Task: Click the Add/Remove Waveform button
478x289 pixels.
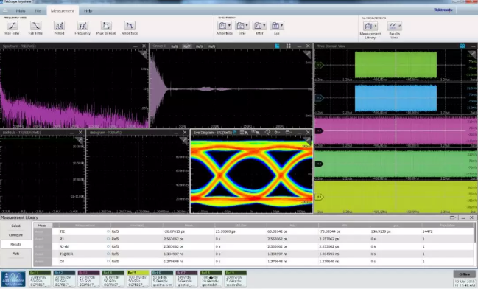Action: tap(13, 279)
